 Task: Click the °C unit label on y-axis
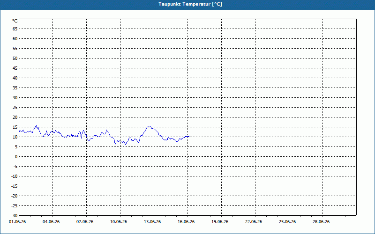coord(15,21)
